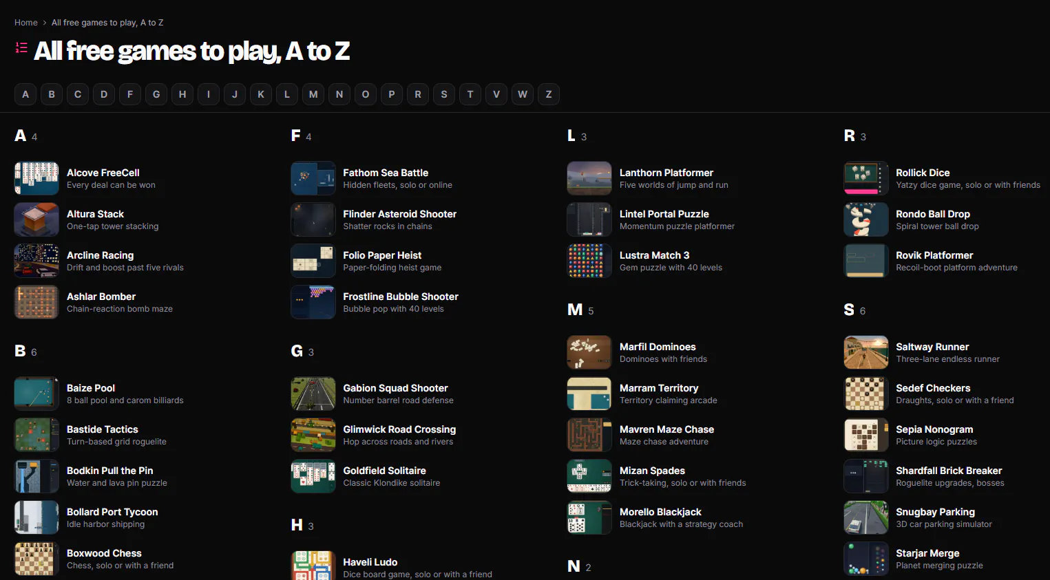Jump to letter S section
This screenshot has width=1050, height=580.
click(444, 94)
